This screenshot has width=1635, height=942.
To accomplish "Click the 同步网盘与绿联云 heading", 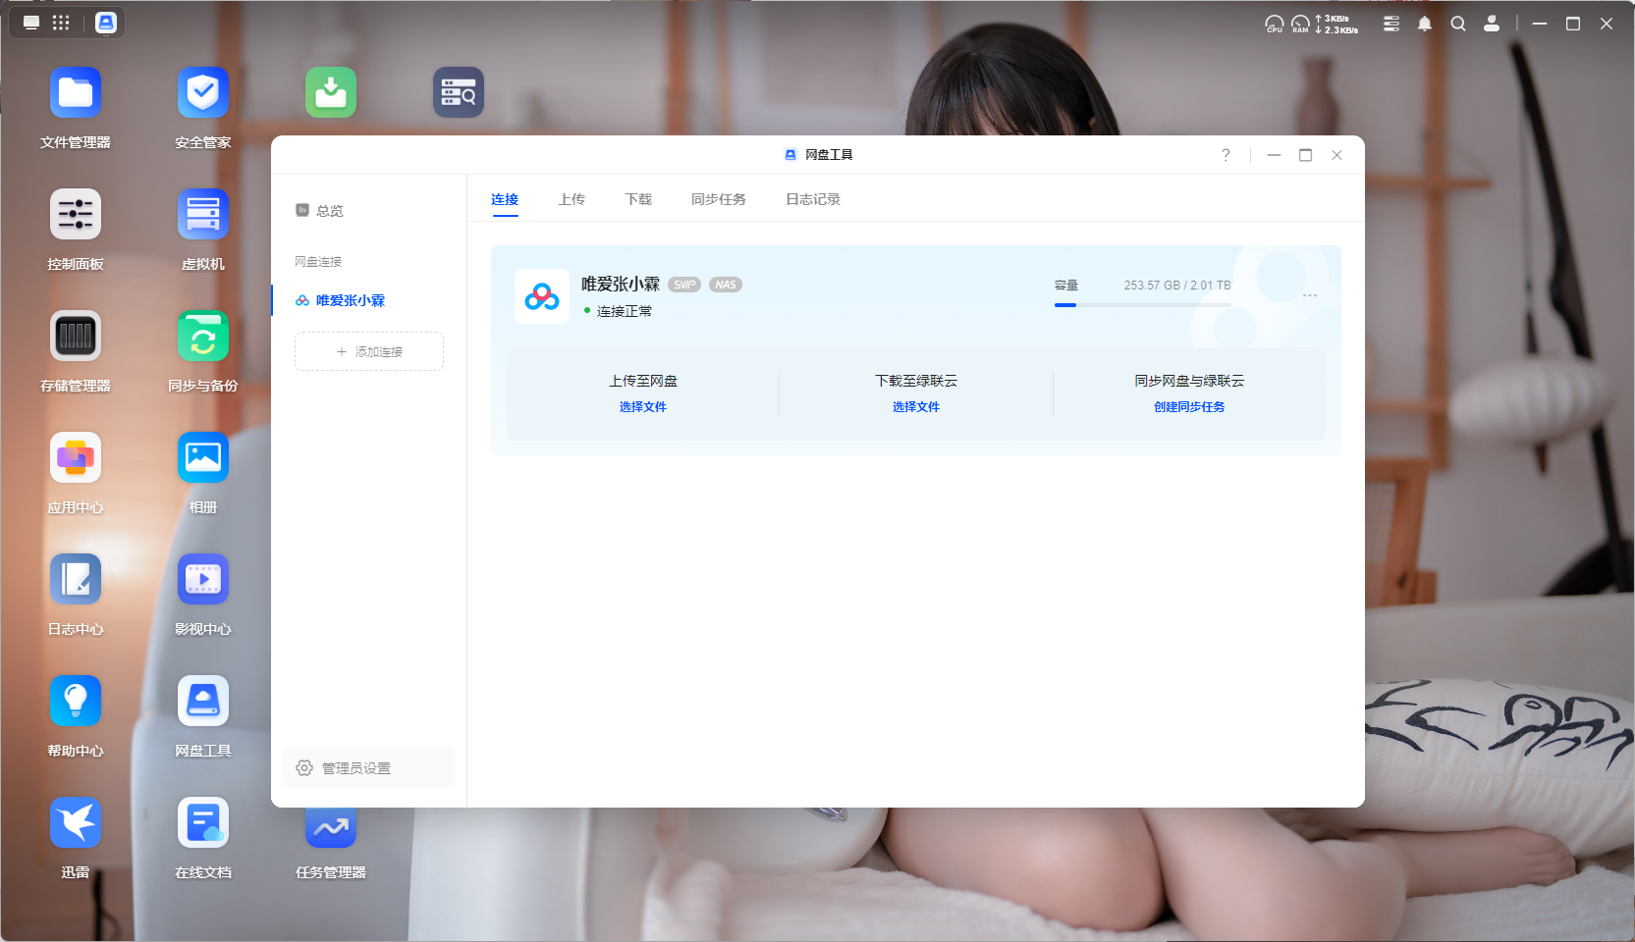I will tap(1189, 381).
